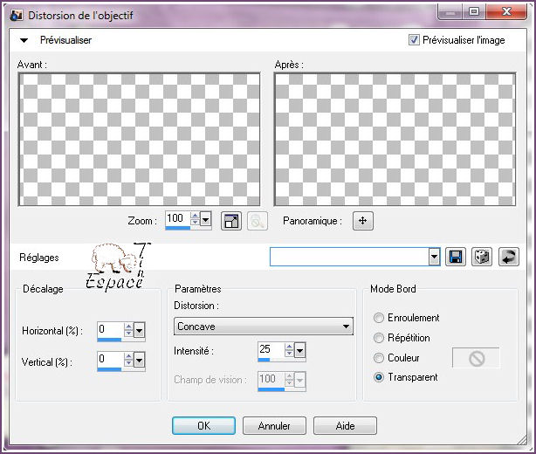Viewport: 536px width, 454px height.
Task: Reset to default with curved arrow icon
Action: 509,257
